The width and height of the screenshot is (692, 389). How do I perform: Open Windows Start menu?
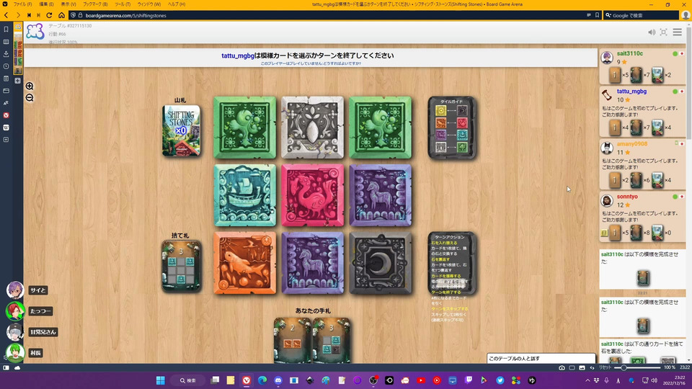pyautogui.click(x=161, y=380)
